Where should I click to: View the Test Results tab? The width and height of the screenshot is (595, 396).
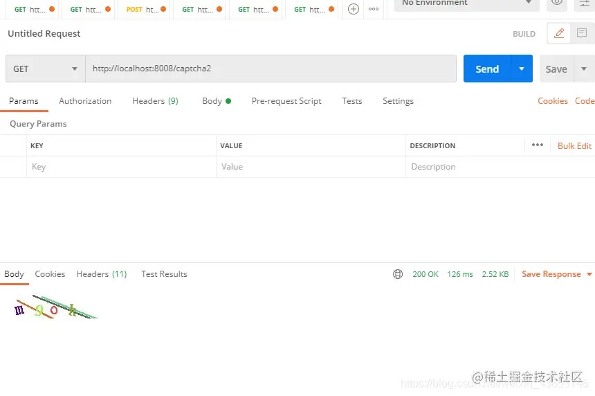164,274
